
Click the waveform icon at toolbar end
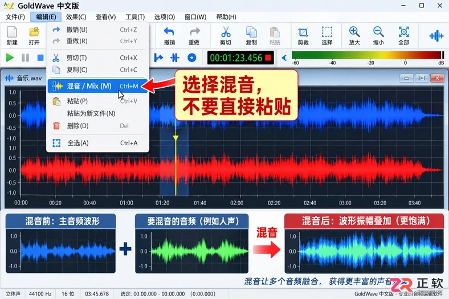[436, 36]
